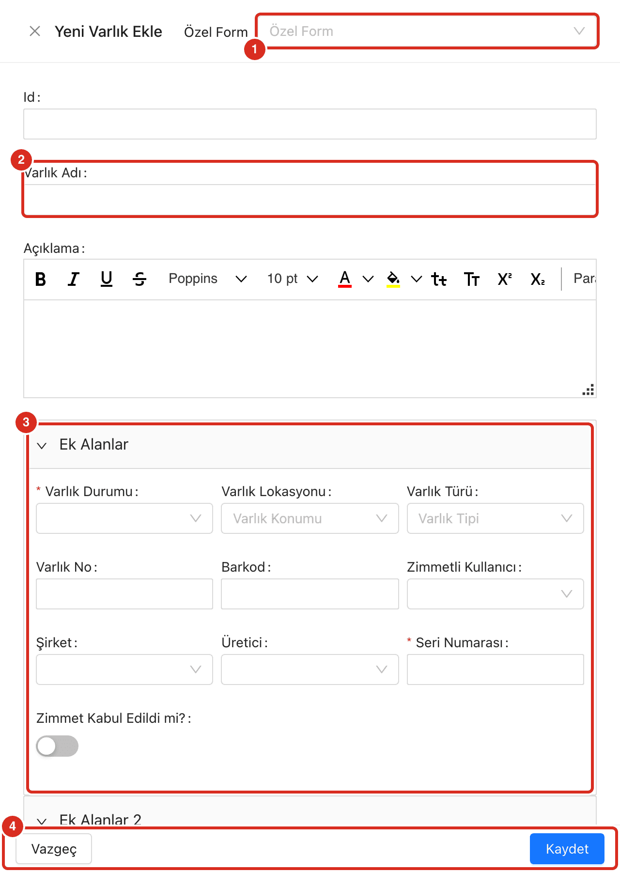Toggle subscript formatting
620x872 pixels.
[538, 279]
